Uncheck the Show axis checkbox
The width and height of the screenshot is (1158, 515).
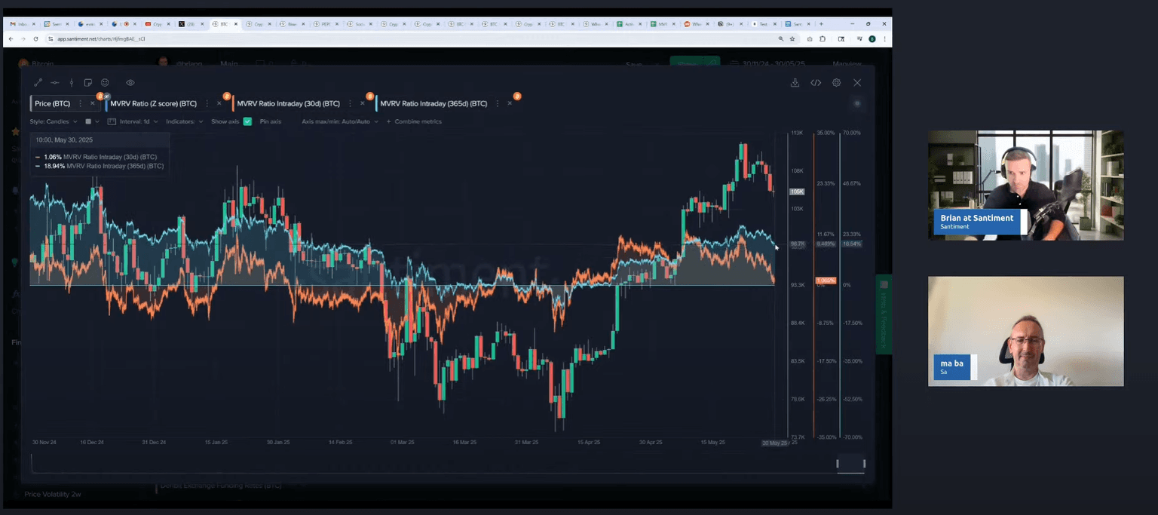(247, 121)
